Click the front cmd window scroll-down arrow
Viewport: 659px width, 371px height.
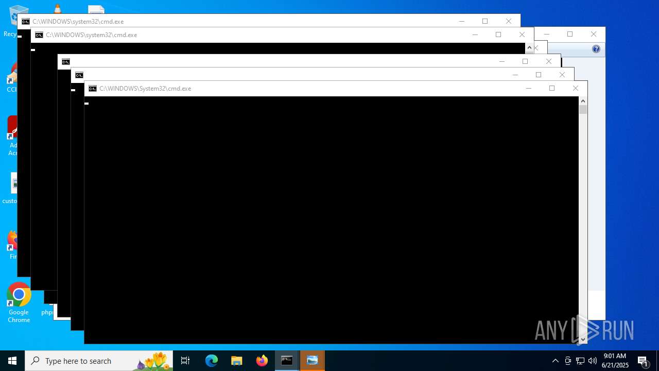point(583,339)
